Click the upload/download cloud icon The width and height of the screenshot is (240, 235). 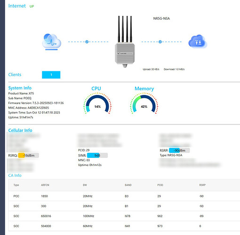[x=198, y=41]
